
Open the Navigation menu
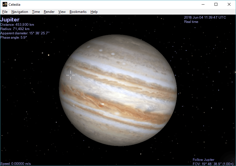coord(20,12)
